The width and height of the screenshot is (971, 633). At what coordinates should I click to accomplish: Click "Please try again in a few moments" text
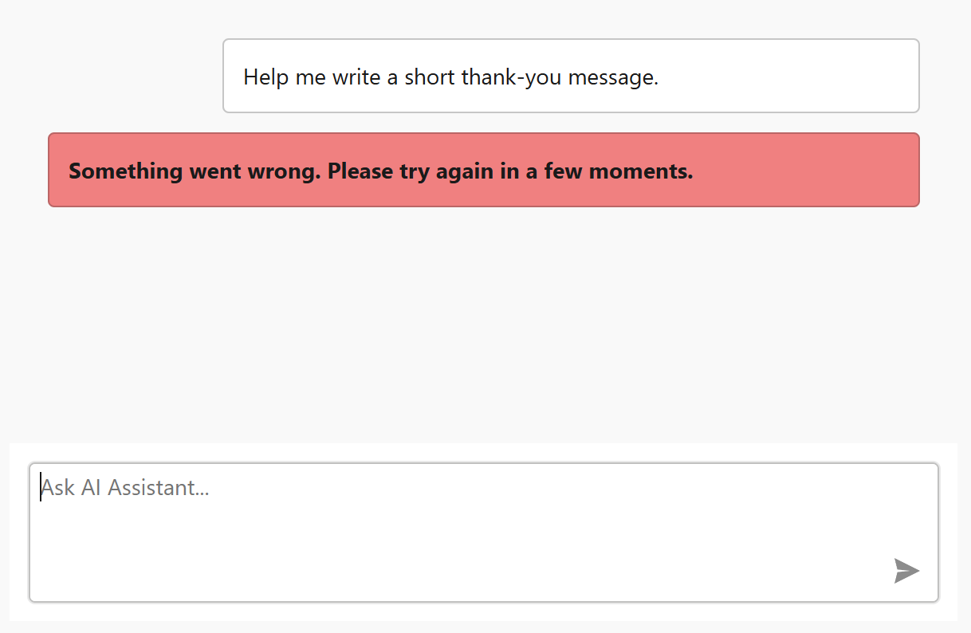tap(510, 171)
